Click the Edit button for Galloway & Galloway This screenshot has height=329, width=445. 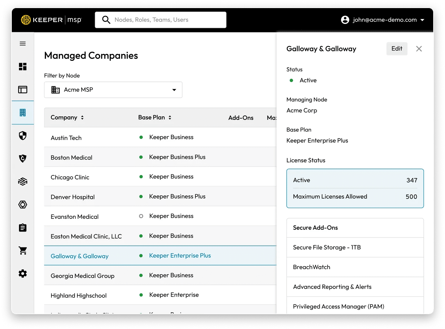click(397, 48)
